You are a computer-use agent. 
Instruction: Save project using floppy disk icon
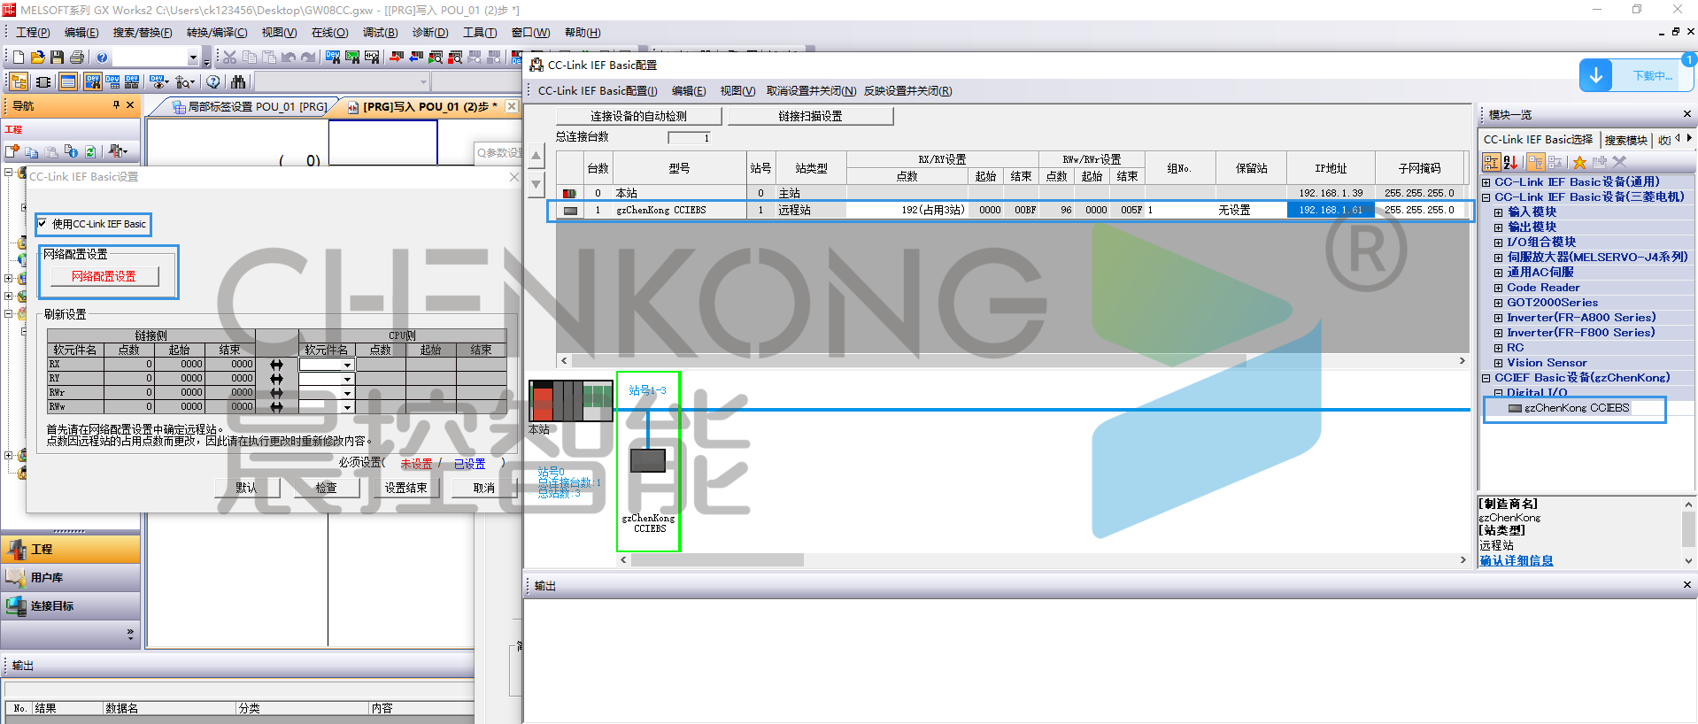[x=57, y=58]
